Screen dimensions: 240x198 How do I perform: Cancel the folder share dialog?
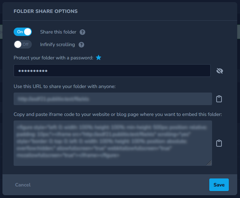[x=23, y=185]
